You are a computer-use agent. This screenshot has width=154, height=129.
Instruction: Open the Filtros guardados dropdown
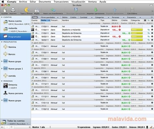pos(50,17)
